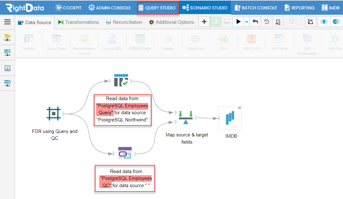Click the plus add-new button
The image size is (343, 199).
click(204, 22)
